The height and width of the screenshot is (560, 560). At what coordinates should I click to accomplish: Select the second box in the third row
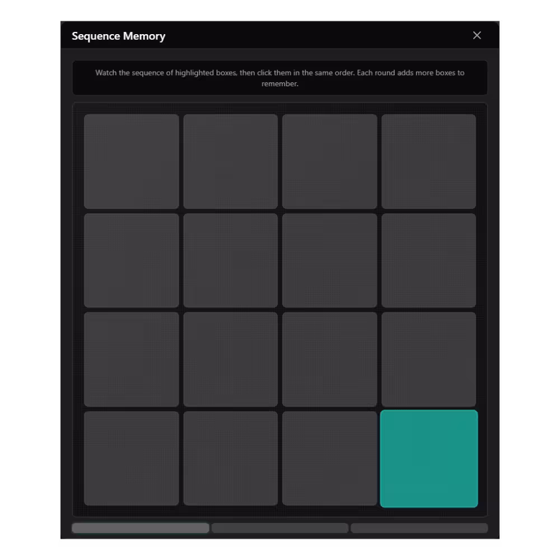(230, 360)
